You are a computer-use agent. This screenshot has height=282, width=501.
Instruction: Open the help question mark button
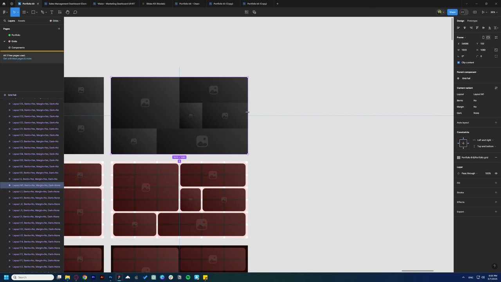coord(494,266)
